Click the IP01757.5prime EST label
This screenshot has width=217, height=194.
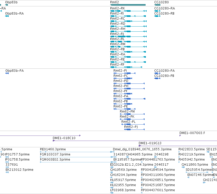17,154
